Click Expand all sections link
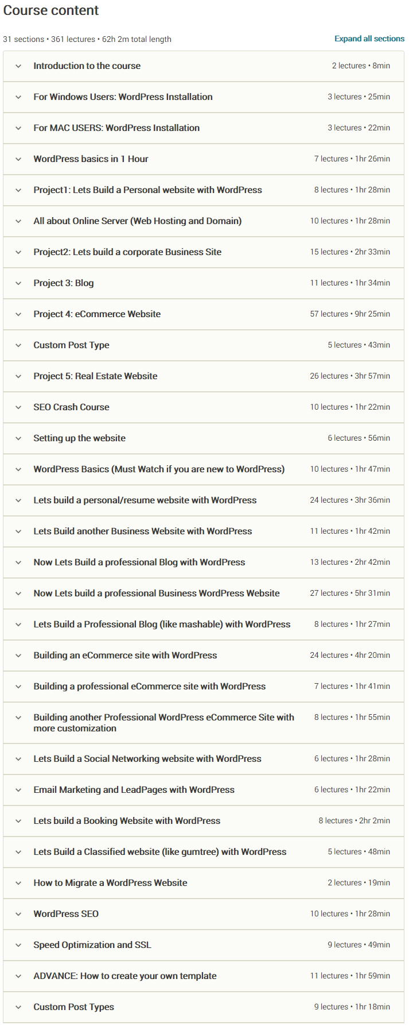This screenshot has height=1029, width=409. click(369, 38)
